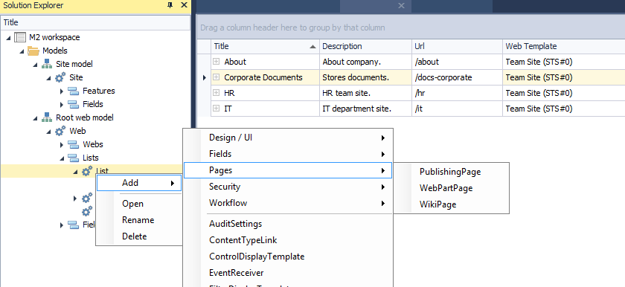625x287 pixels.
Task: Click the gear icon of the List node
Action: pos(87,171)
